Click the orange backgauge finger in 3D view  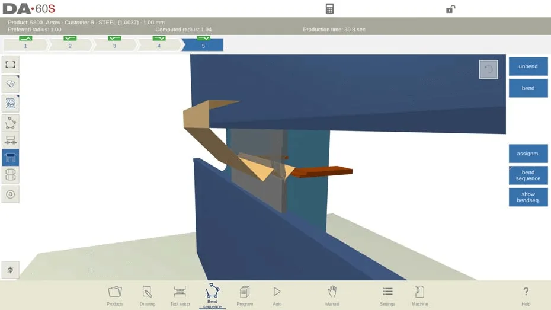click(x=322, y=171)
